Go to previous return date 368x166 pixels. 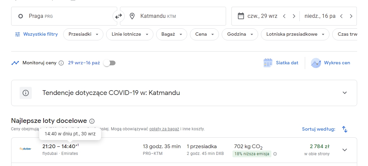[341, 16]
